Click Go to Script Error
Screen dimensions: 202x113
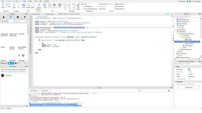coord(104,4)
